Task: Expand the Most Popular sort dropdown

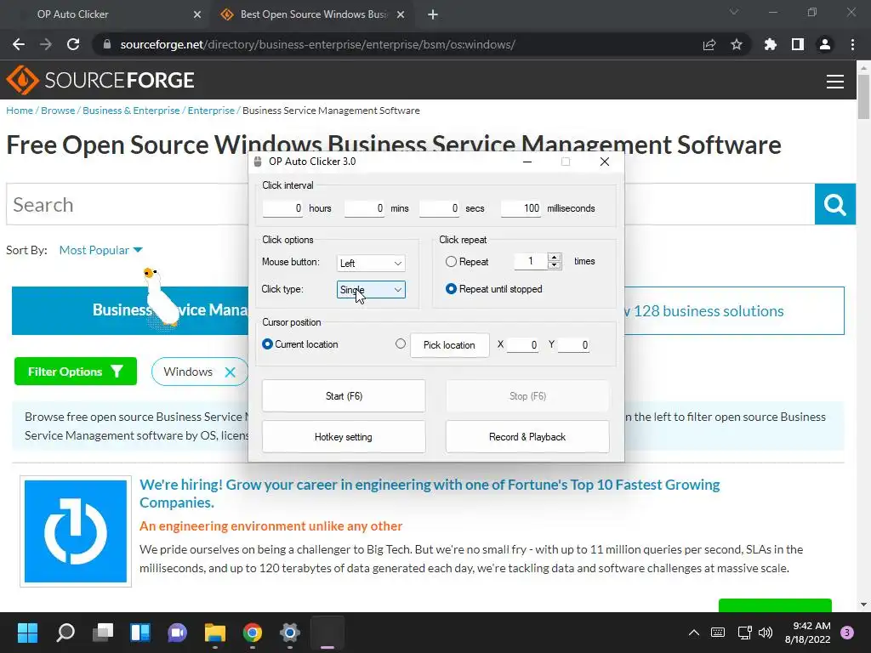Action: point(100,251)
